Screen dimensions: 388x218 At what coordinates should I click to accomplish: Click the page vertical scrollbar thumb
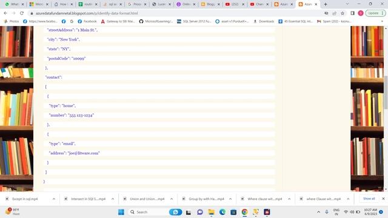click(386, 93)
